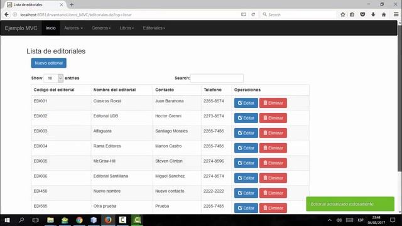Open the Libros dropdown menu
This screenshot has height=226, width=402.
[127, 28]
